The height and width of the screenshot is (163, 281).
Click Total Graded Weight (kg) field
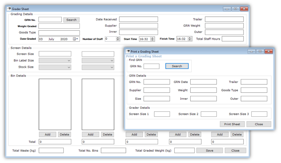pos(184,150)
